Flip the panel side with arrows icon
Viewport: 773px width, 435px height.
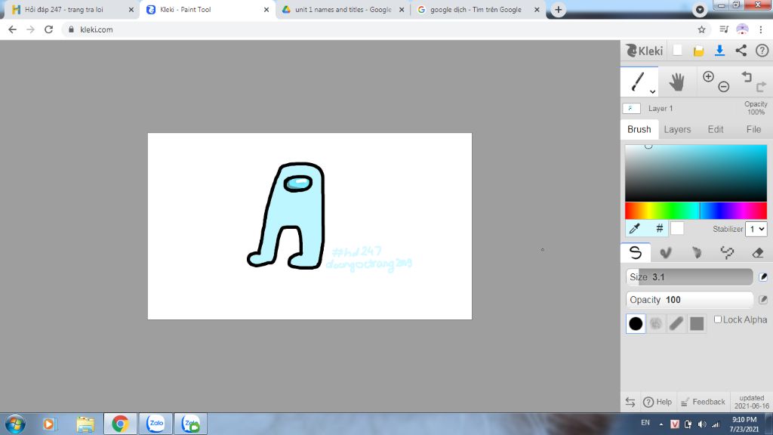[630, 402]
